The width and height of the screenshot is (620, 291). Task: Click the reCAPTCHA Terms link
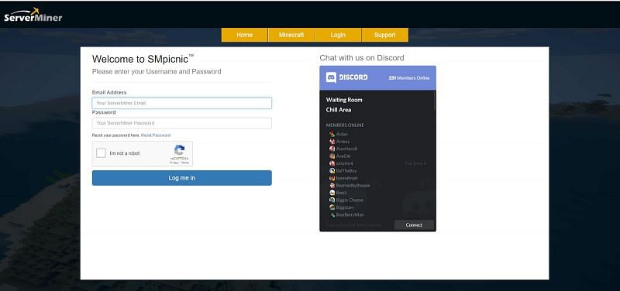point(185,163)
